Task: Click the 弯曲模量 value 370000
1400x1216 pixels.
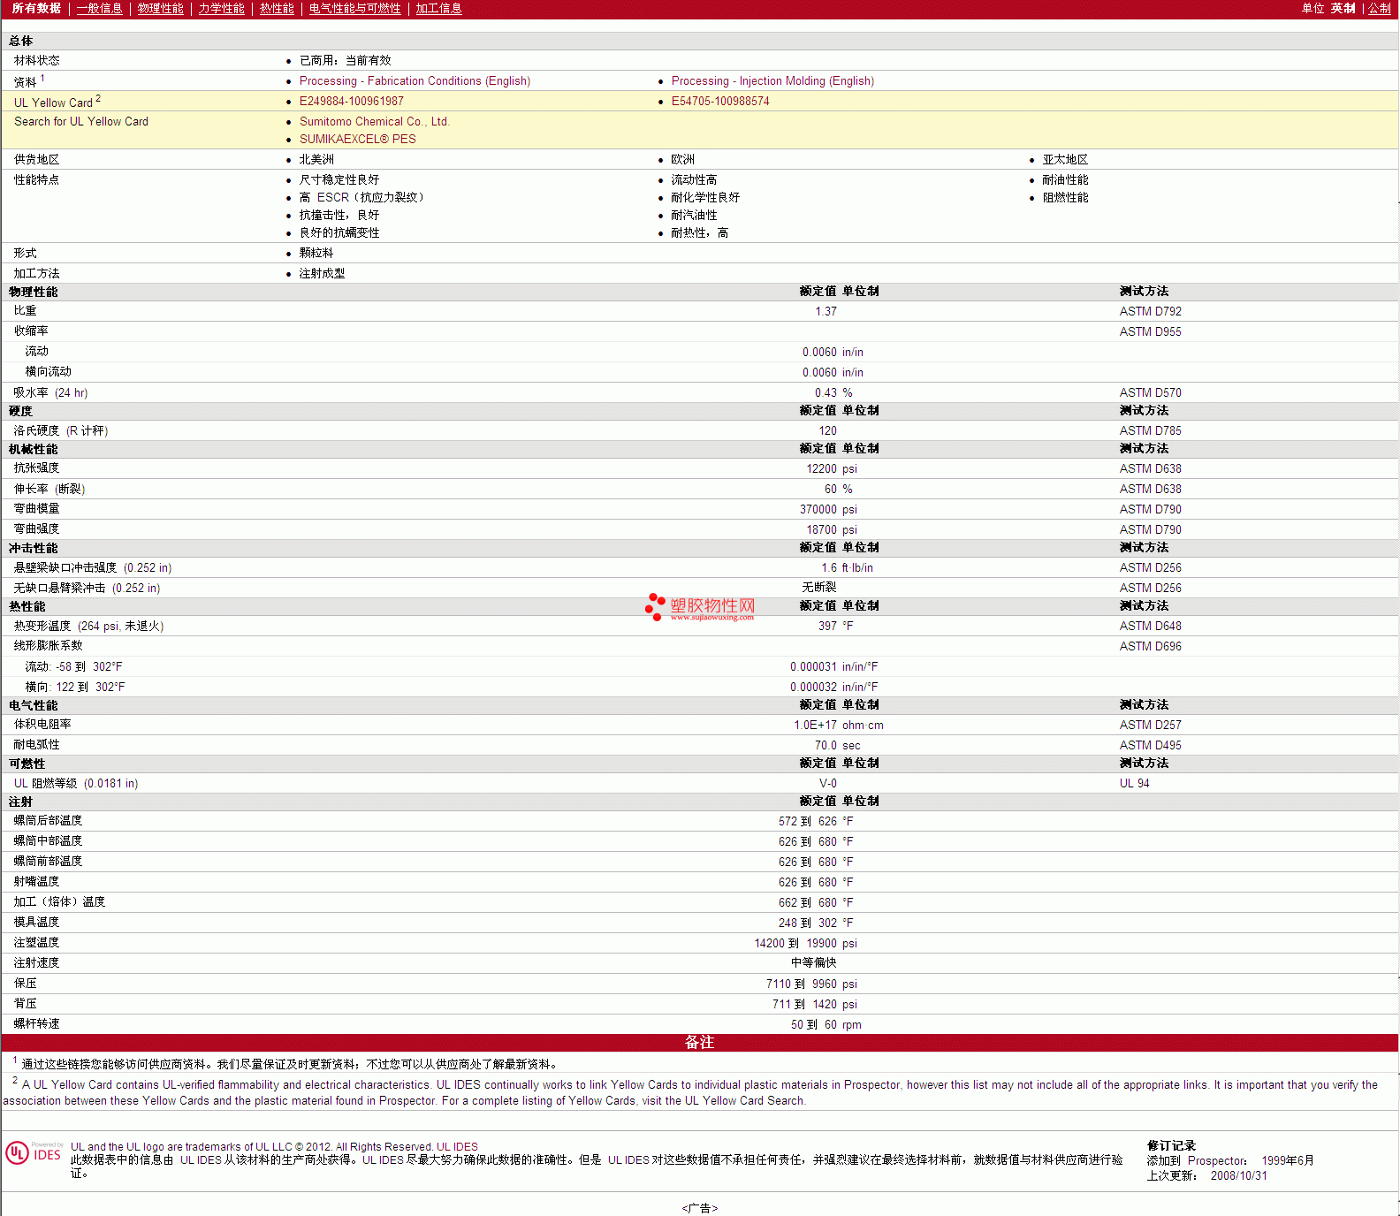Action: (818, 509)
